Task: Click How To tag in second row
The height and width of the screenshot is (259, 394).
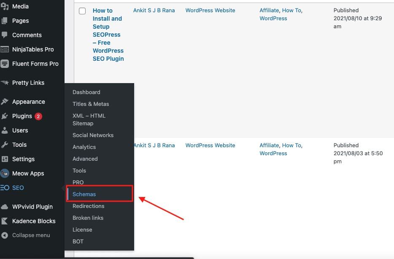Action: point(291,145)
